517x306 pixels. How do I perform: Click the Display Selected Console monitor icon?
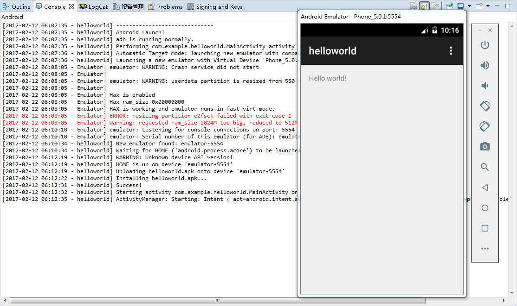coord(461,6)
